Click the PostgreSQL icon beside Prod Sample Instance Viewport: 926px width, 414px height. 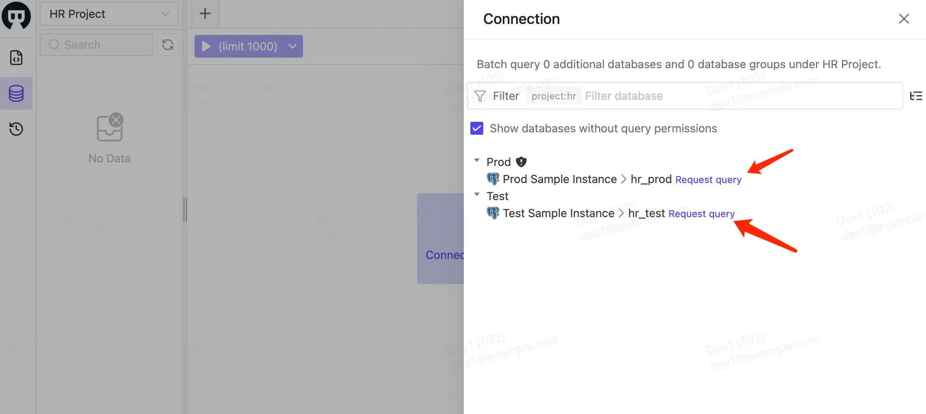[493, 179]
